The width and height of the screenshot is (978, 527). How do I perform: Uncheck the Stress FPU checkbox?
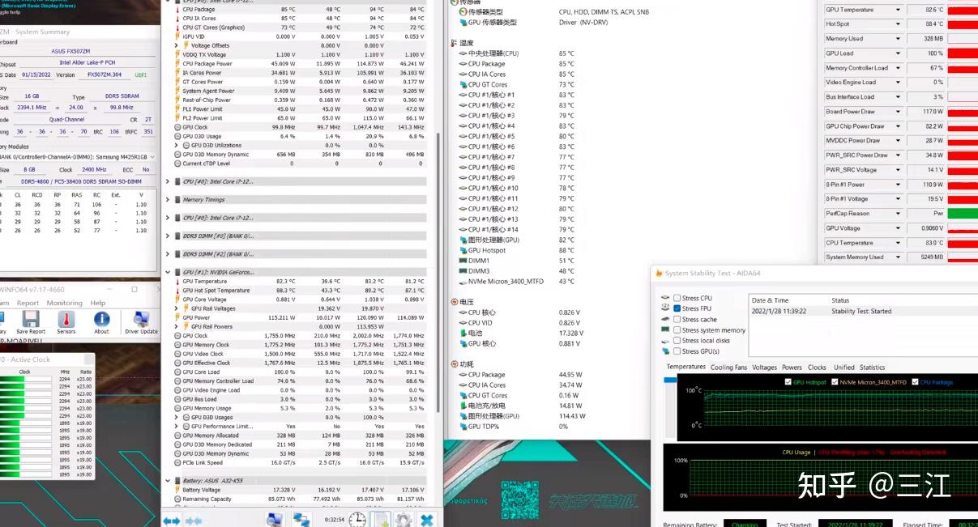point(677,308)
